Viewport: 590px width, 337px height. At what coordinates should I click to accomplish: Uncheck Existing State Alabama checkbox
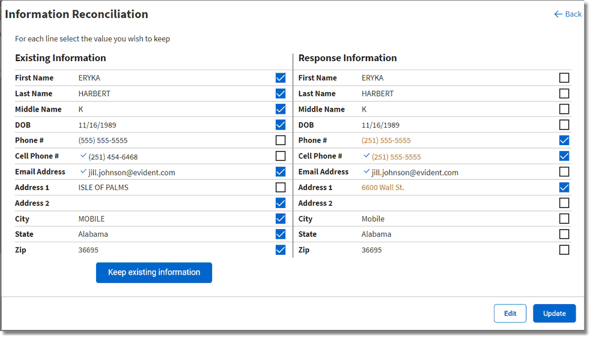coord(281,234)
